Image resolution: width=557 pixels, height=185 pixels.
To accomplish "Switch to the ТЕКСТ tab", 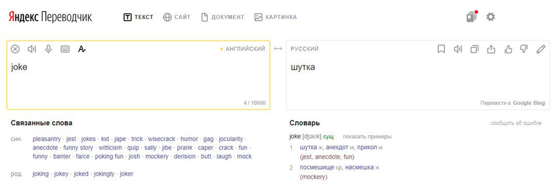I will coord(139,17).
